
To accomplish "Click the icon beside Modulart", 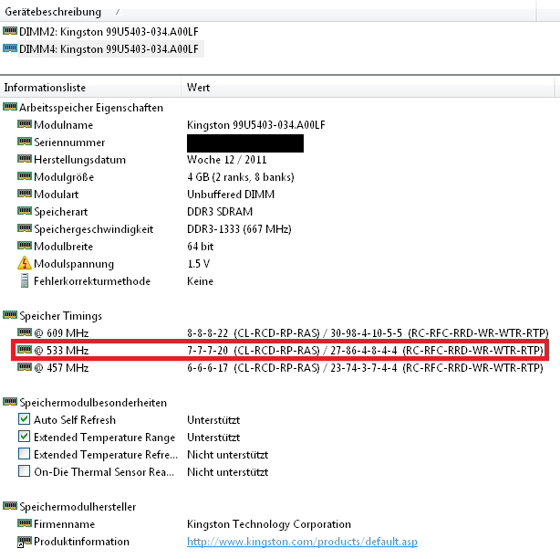I will [x=25, y=194].
